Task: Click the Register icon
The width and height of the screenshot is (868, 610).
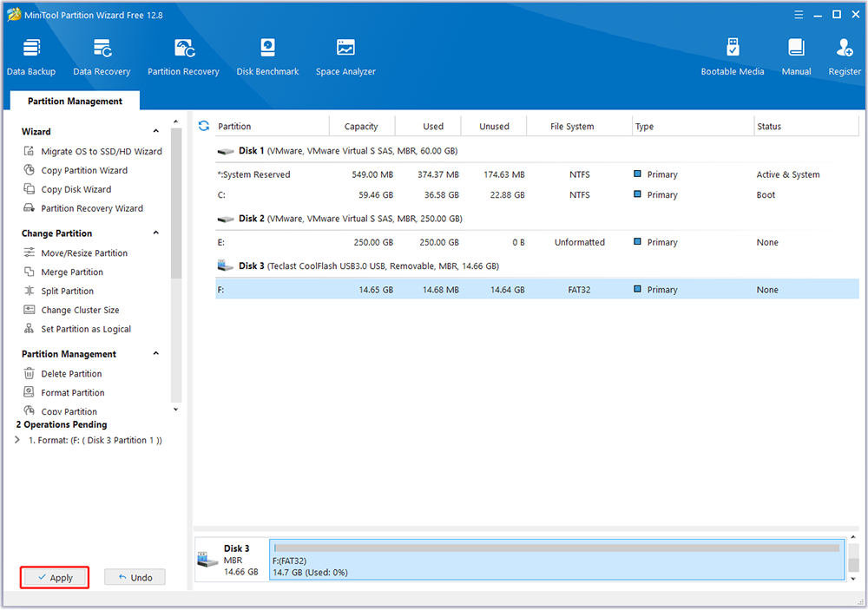Action: click(845, 49)
